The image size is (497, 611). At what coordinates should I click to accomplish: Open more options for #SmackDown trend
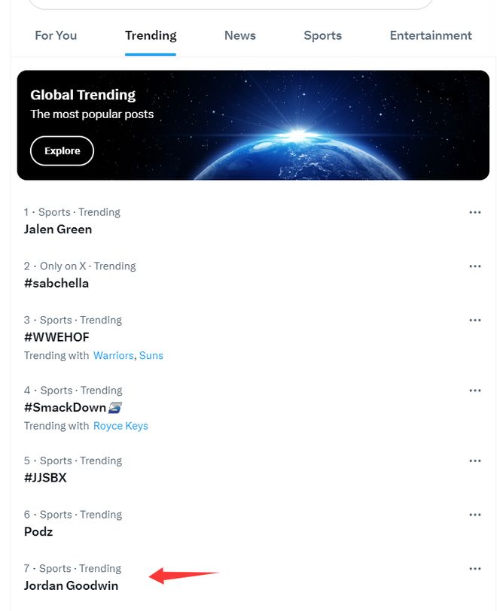474,391
